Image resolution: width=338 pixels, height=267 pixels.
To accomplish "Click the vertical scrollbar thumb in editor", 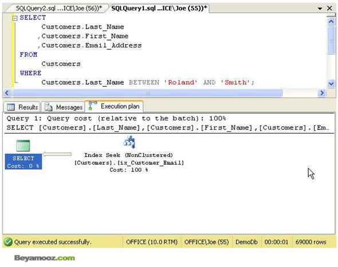I will coord(331,40).
